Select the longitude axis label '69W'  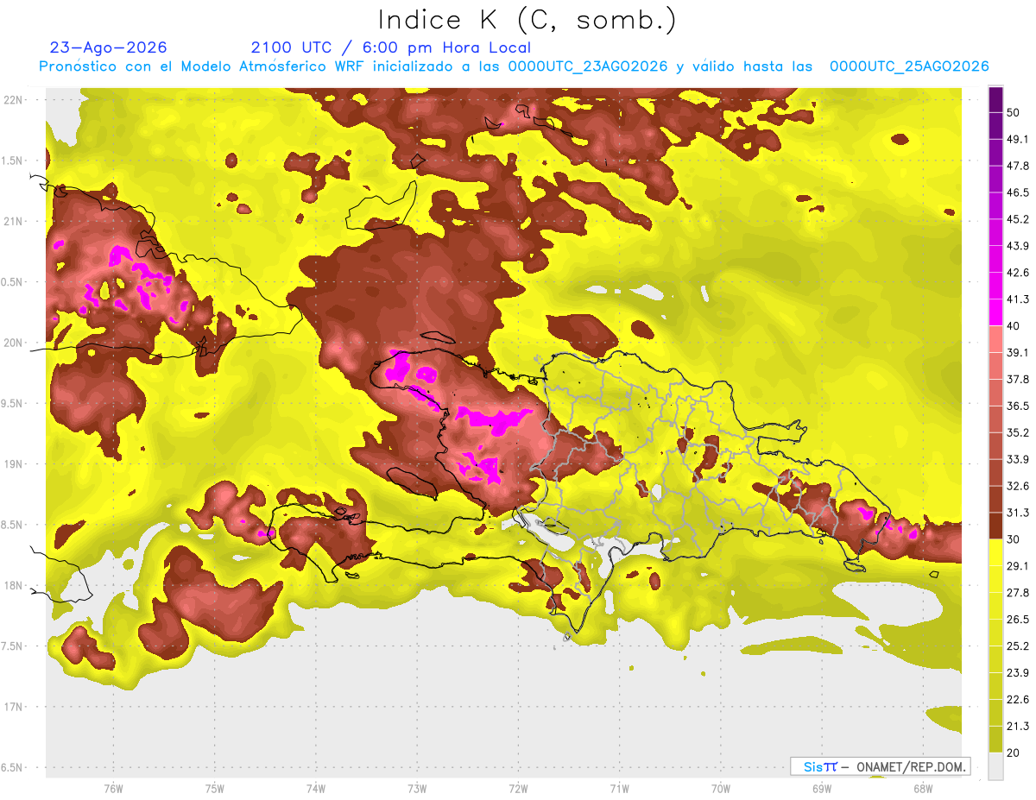(821, 788)
